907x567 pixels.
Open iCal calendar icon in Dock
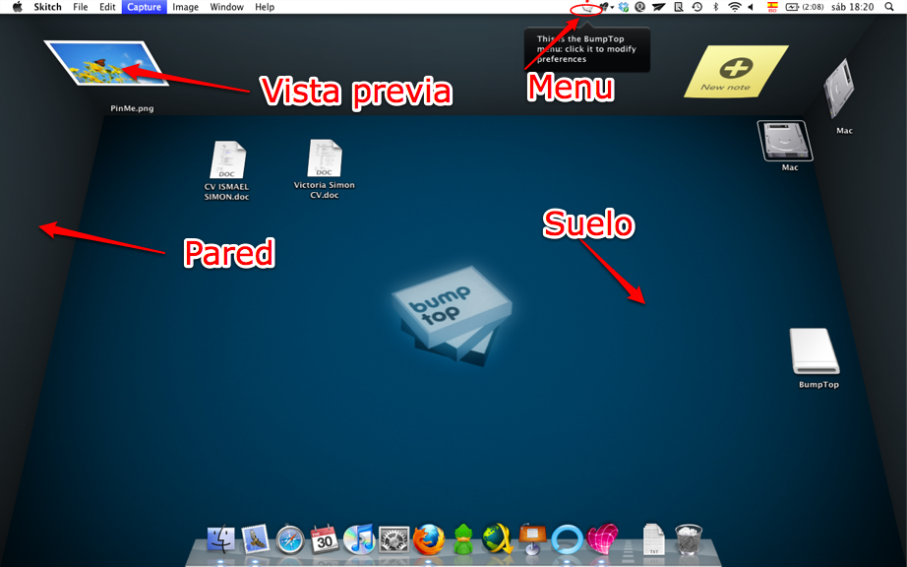pyautogui.click(x=324, y=538)
